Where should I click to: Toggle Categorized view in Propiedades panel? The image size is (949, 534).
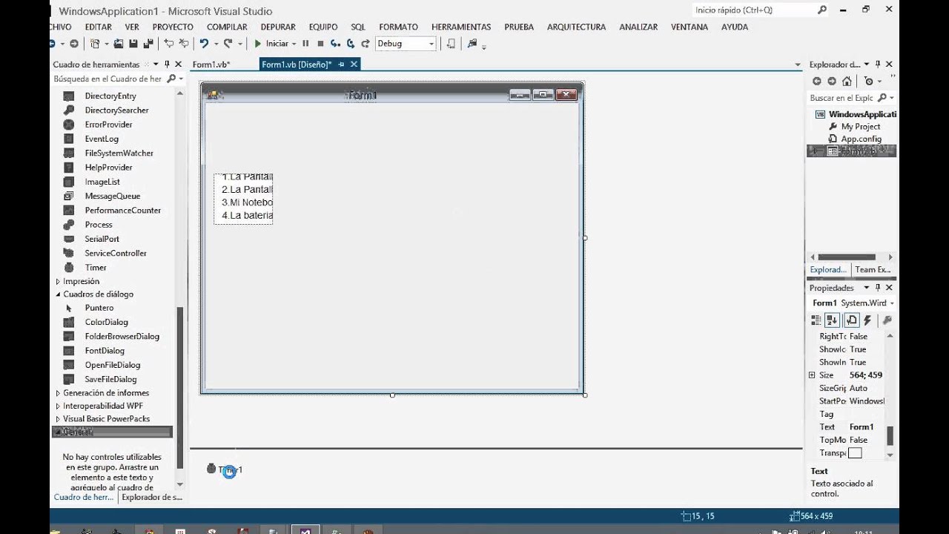point(816,320)
